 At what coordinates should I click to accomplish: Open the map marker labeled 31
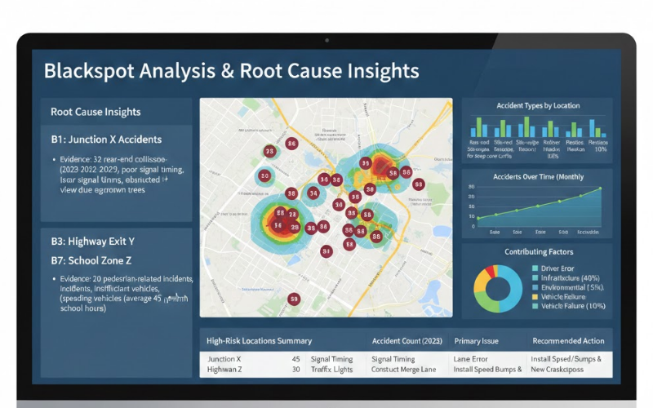coord(326,251)
